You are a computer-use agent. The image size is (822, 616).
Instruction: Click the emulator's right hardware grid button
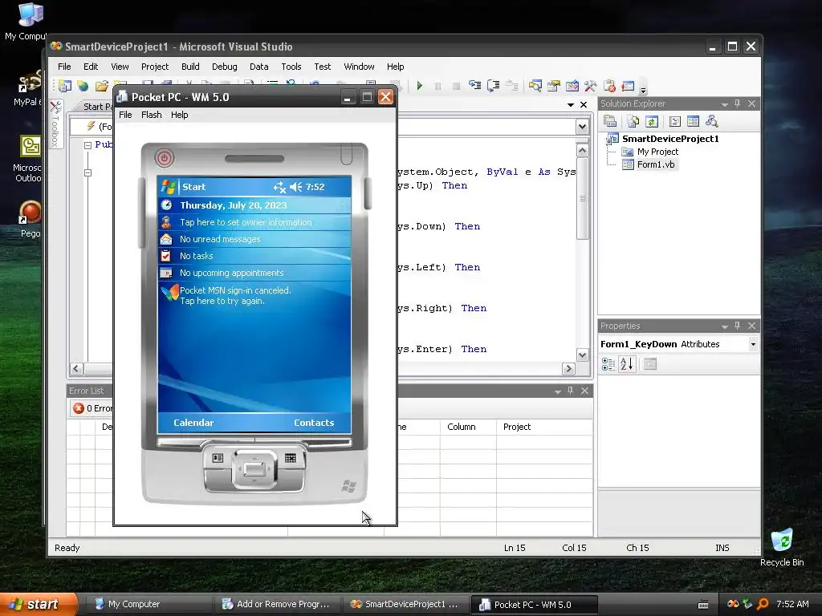pyautogui.click(x=290, y=458)
